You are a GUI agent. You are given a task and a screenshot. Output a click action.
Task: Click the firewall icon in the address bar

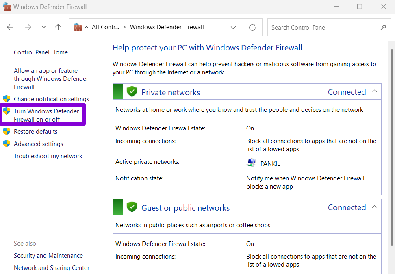point(78,27)
